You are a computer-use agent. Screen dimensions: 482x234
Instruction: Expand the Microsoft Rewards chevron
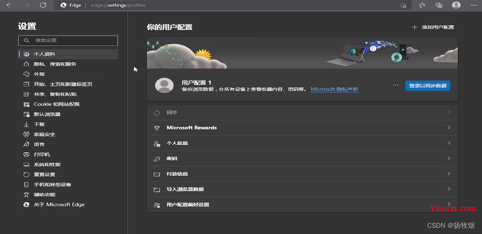pos(449,128)
